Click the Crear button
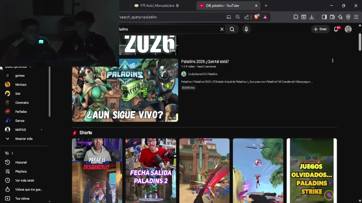 (320, 29)
